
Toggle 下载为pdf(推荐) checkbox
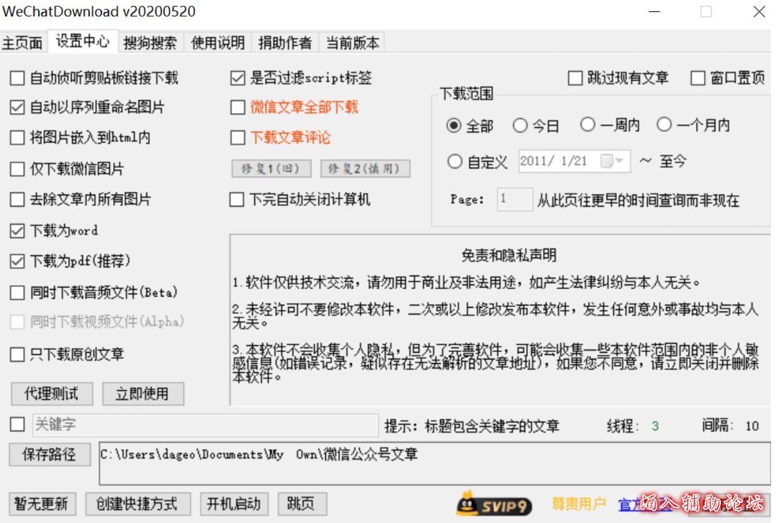point(17,261)
